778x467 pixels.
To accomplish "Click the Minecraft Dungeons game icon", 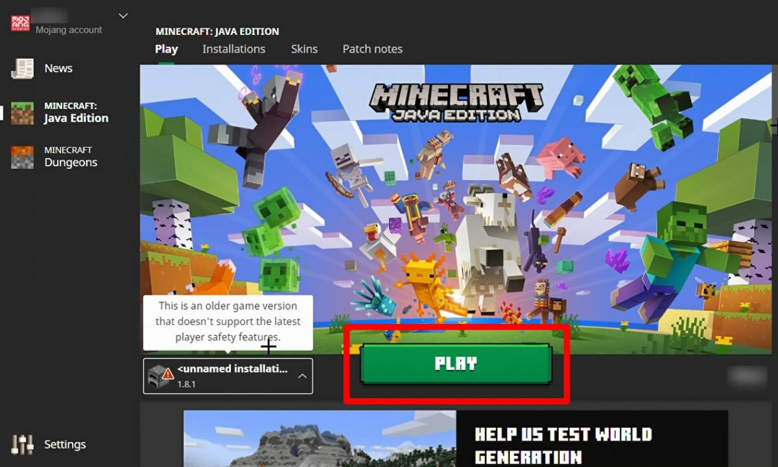I will 23,157.
